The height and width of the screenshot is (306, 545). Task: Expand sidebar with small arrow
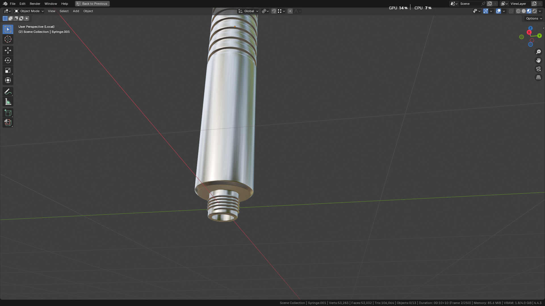point(543,28)
